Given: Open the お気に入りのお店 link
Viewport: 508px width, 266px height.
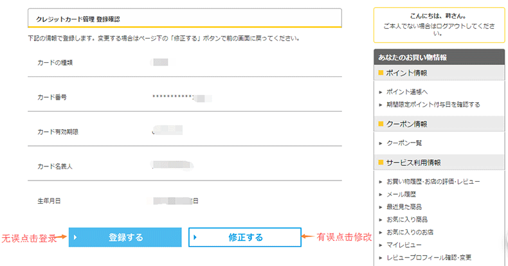Looking at the screenshot, I should point(408,232).
